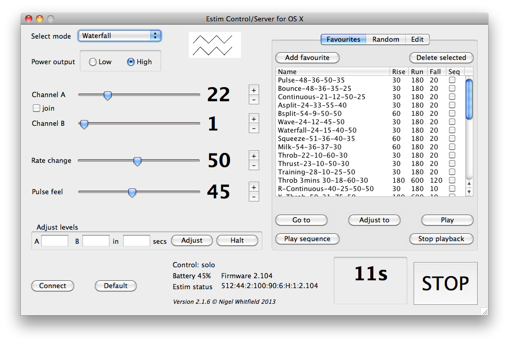This screenshot has width=509, height=344.
Task: Click into the secs input field
Action: tap(137, 241)
